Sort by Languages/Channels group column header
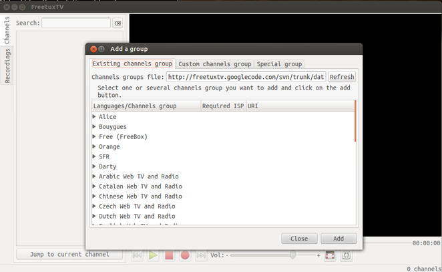The width and height of the screenshot is (442, 272). 146,106
